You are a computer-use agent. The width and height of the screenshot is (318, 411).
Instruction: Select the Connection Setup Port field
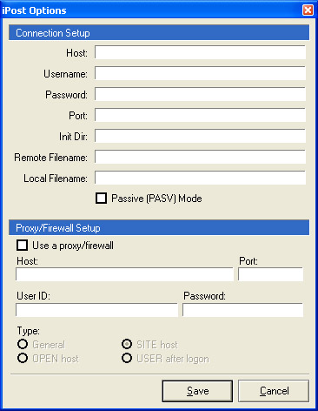tap(200, 115)
